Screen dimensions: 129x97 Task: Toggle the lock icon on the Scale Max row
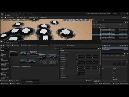(98, 68)
